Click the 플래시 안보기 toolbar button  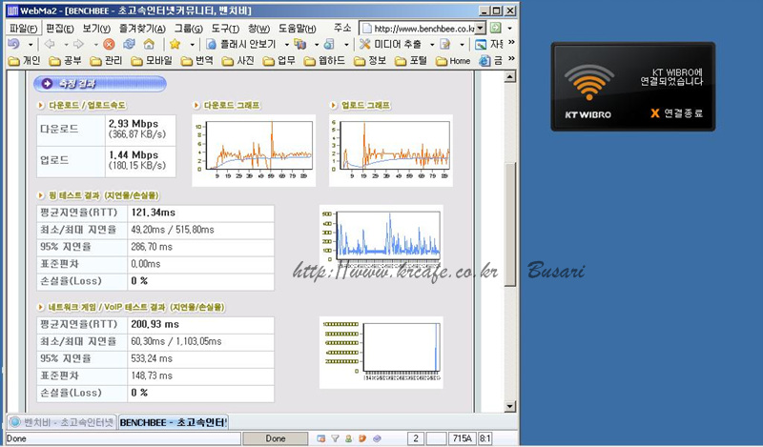[x=241, y=44]
